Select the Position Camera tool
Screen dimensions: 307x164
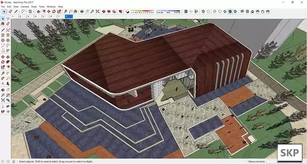click(x=3, y=106)
